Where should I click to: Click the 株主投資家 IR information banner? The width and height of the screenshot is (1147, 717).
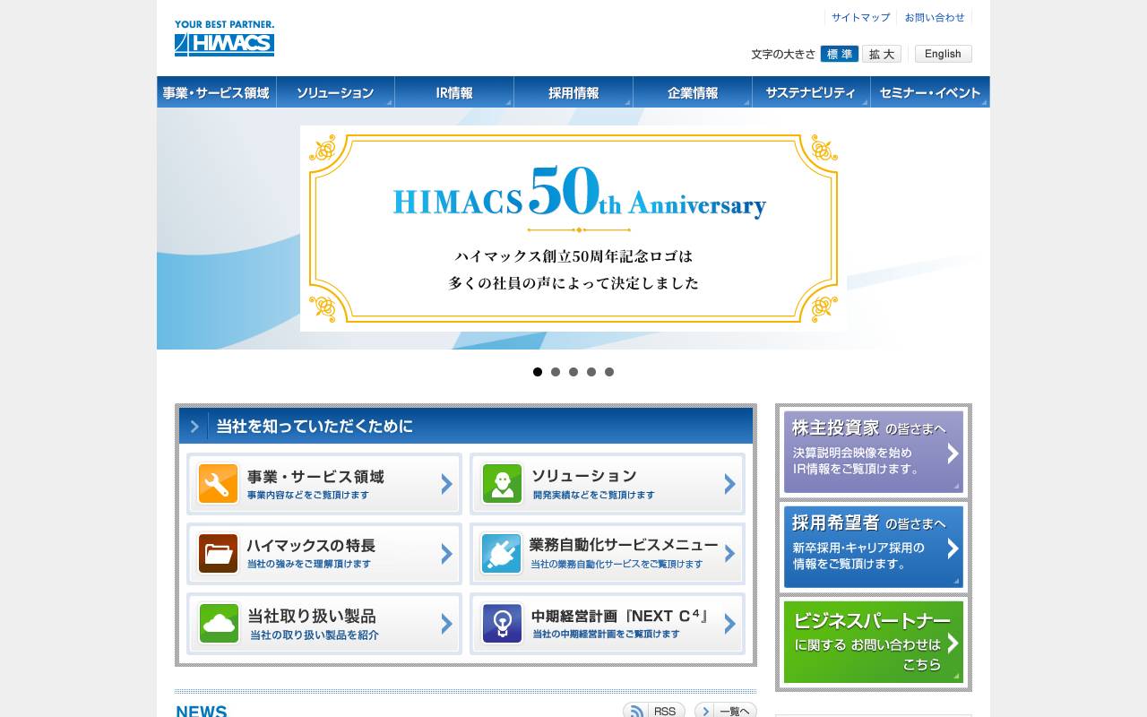[873, 451]
